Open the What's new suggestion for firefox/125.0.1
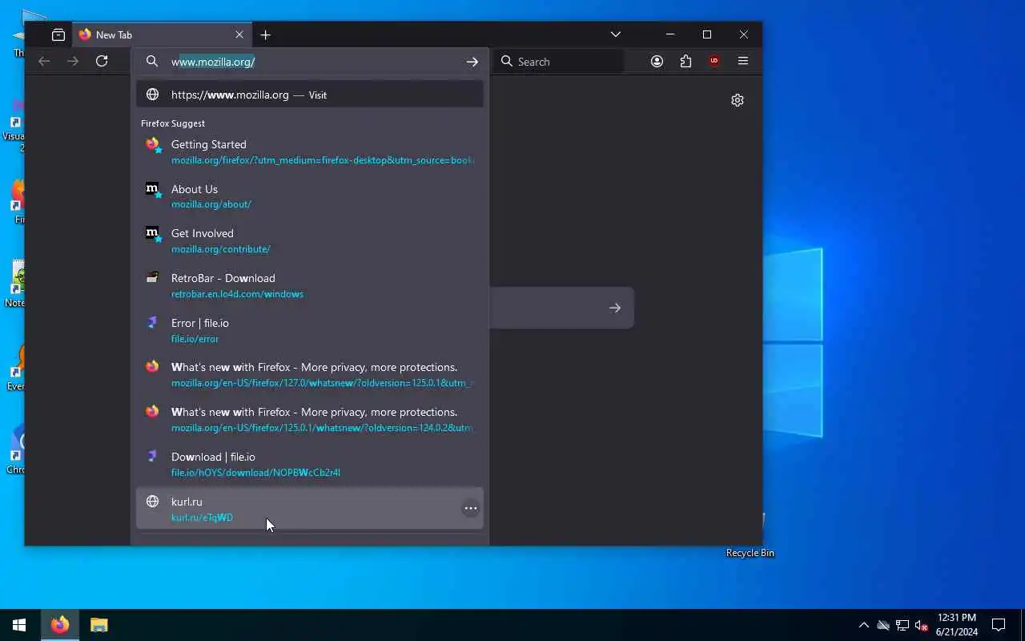 click(x=310, y=419)
